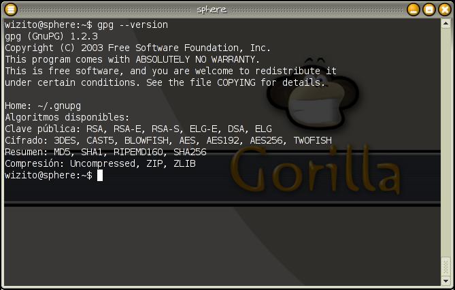Click the 'gpg (GnuPG) 1.2.3' version line
This screenshot has width=455, height=290.
click(52, 36)
